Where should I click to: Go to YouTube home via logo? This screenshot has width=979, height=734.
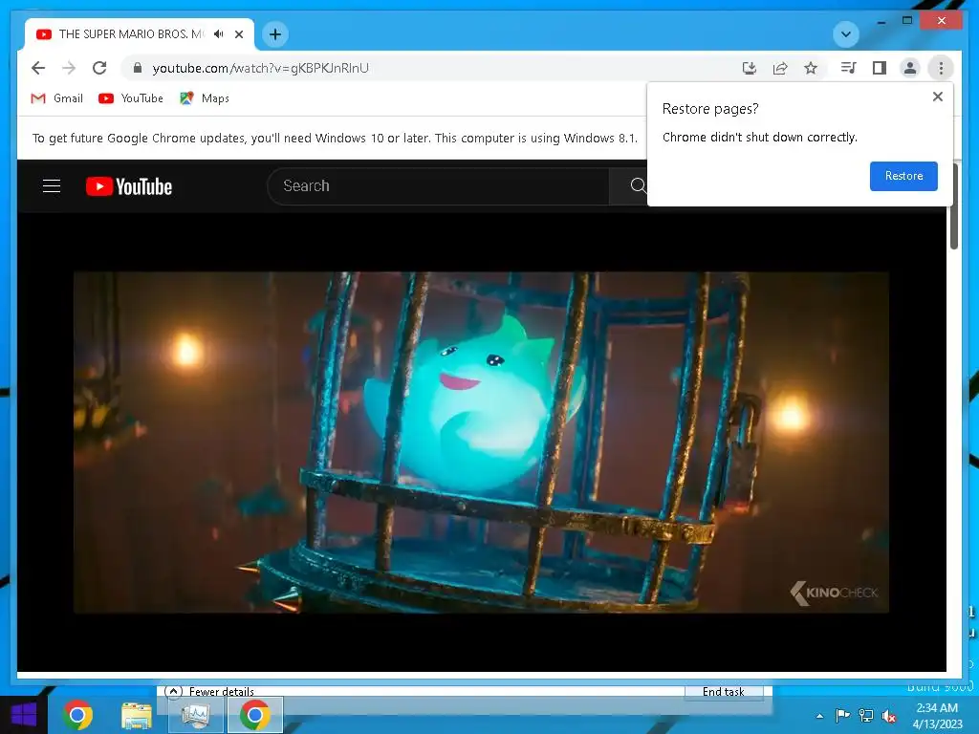tap(129, 186)
